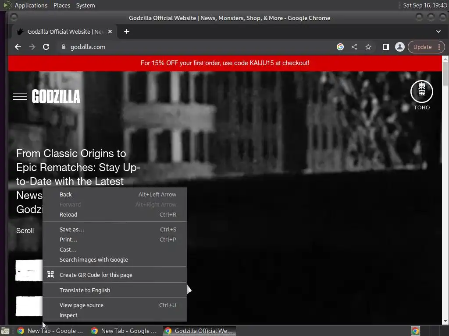Image resolution: width=449 pixels, height=336 pixels.
Task: Toggle the side panel icon
Action: (x=386, y=47)
